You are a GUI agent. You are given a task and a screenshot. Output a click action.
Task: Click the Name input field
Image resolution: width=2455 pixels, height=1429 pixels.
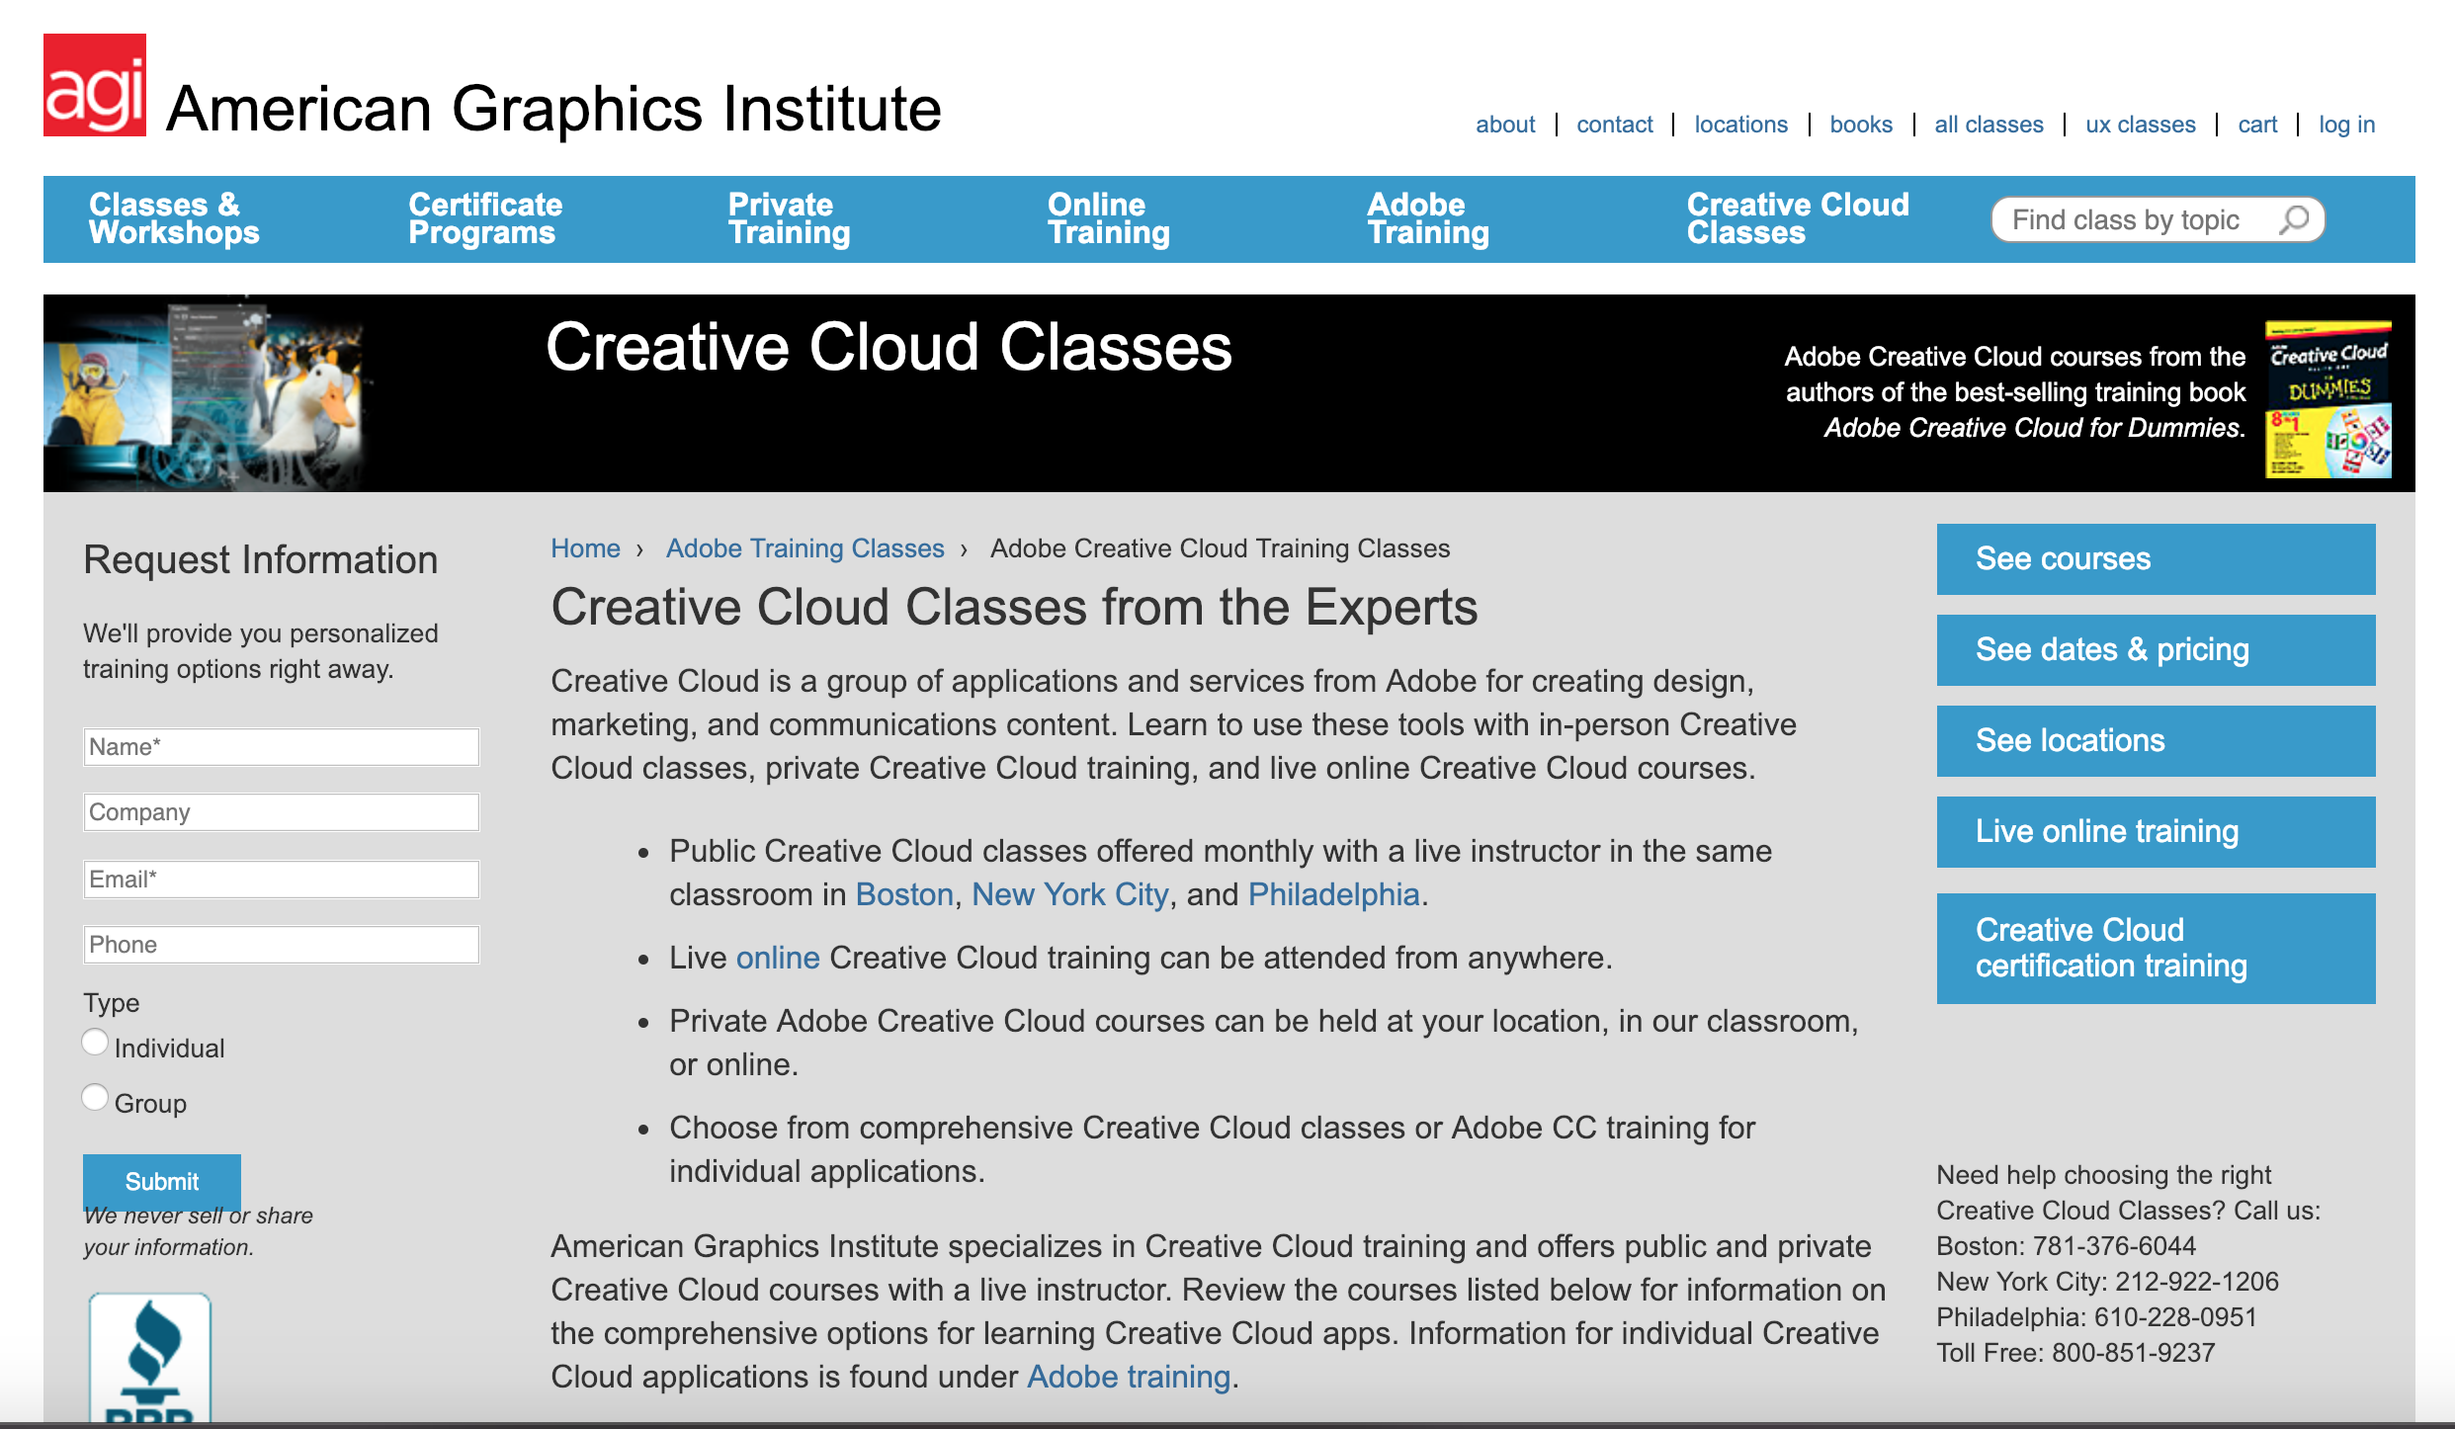point(282,747)
